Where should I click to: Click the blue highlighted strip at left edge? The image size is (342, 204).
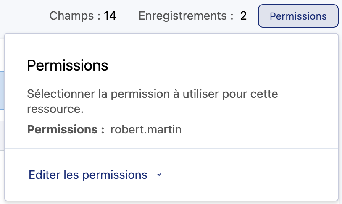pos(2,90)
